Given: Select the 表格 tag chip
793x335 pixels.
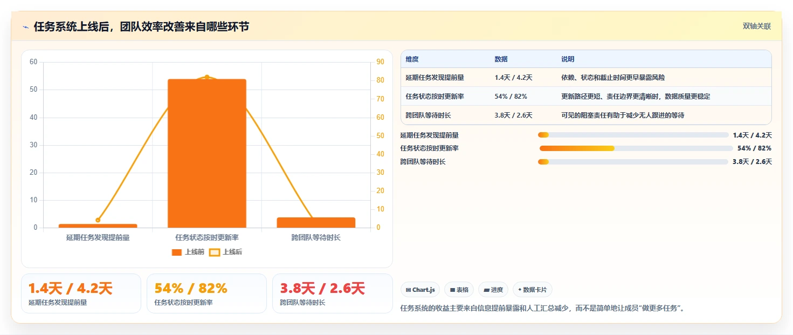Looking at the screenshot, I should tap(459, 290).
